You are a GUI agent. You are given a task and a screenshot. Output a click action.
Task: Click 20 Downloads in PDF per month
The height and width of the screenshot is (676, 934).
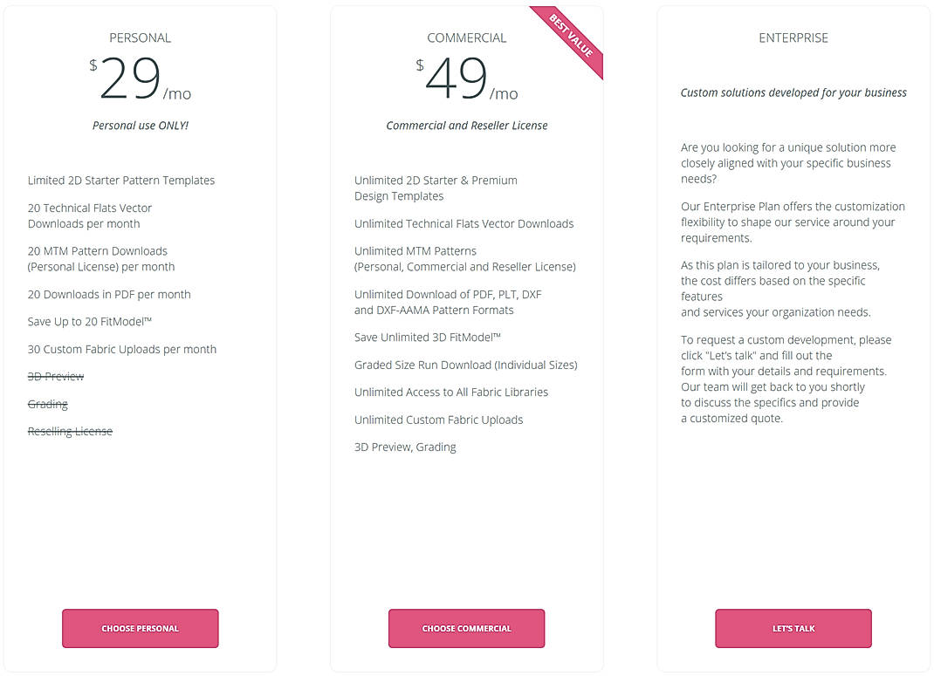coord(108,294)
